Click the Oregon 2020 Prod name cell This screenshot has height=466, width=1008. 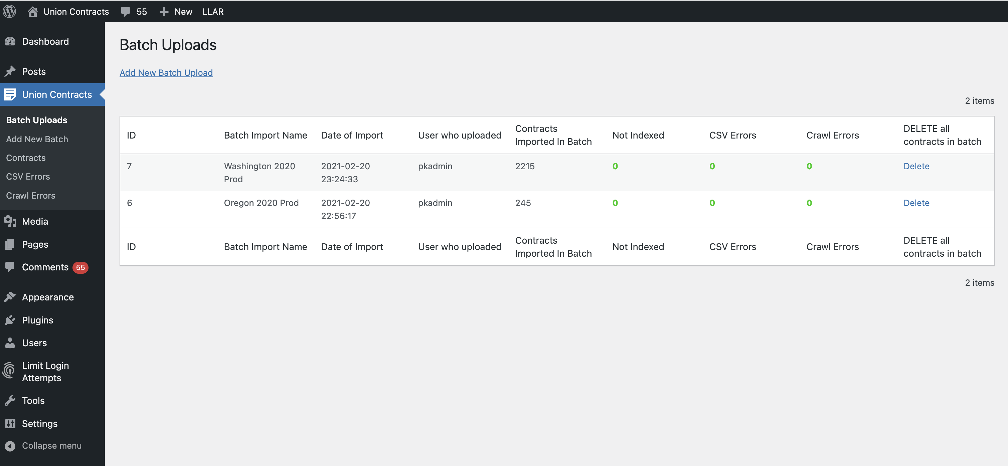pyautogui.click(x=261, y=203)
